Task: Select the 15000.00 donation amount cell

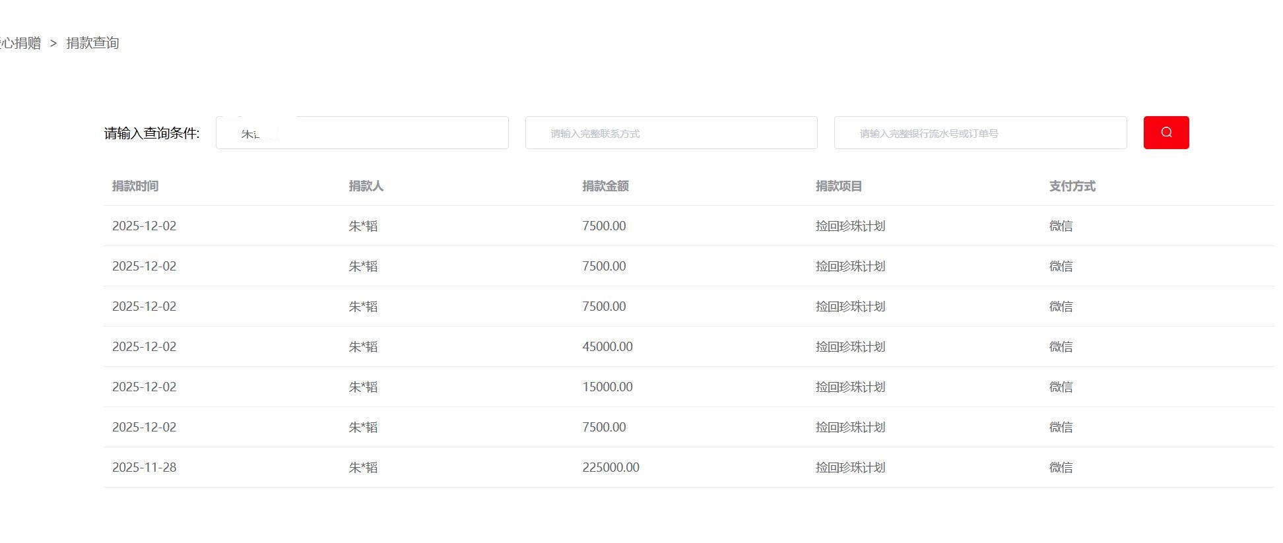Action: pos(607,387)
